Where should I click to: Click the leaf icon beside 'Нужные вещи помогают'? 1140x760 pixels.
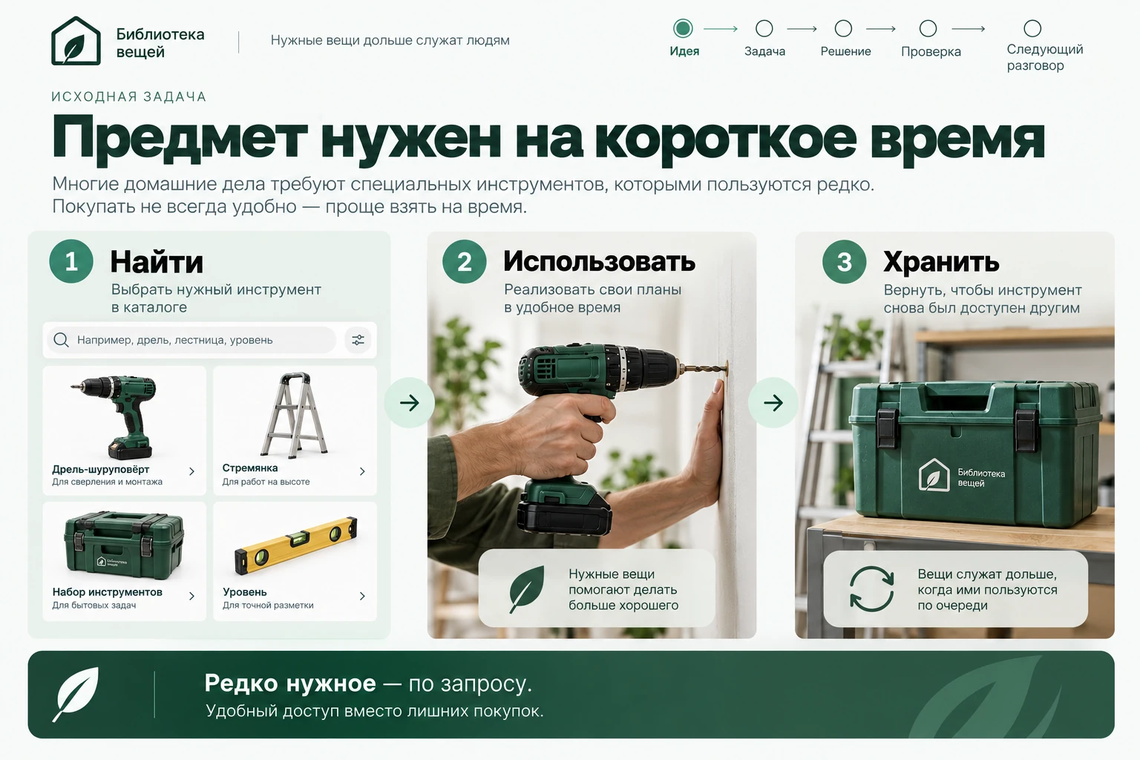pyautogui.click(x=527, y=589)
